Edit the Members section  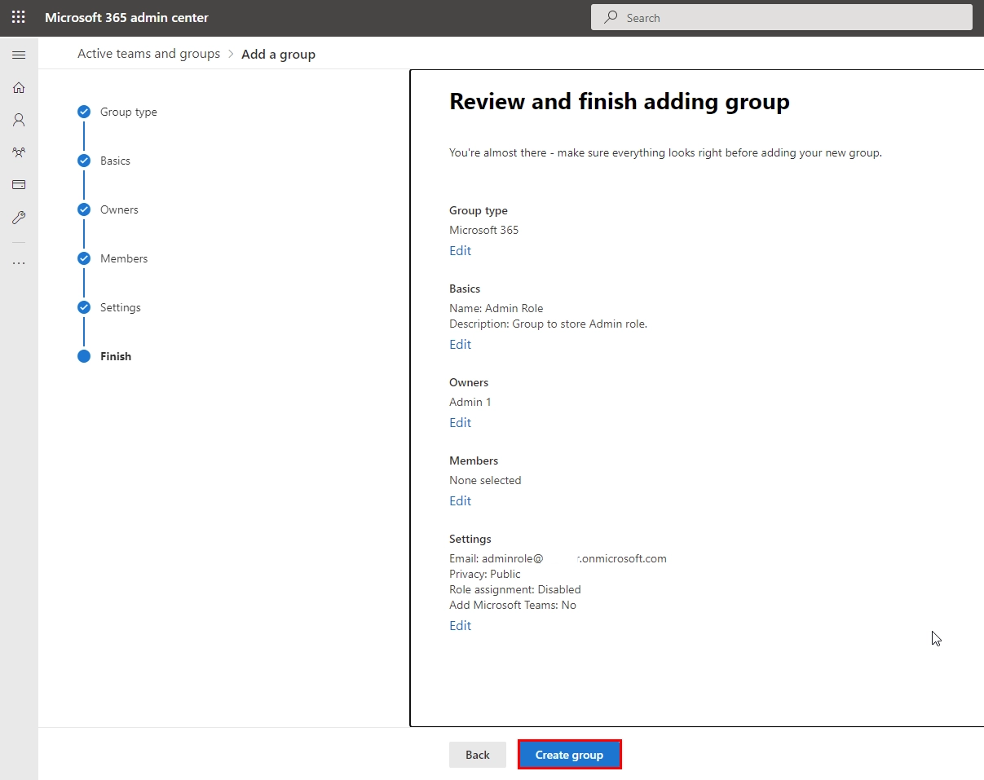460,500
